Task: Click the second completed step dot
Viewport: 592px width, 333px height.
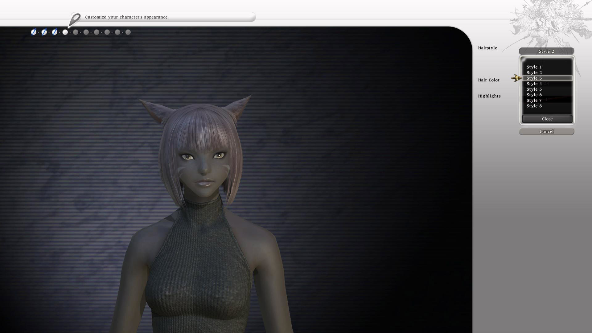Action: (44, 32)
